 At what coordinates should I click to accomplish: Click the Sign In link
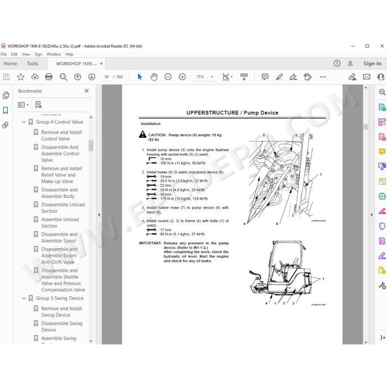click(372, 64)
